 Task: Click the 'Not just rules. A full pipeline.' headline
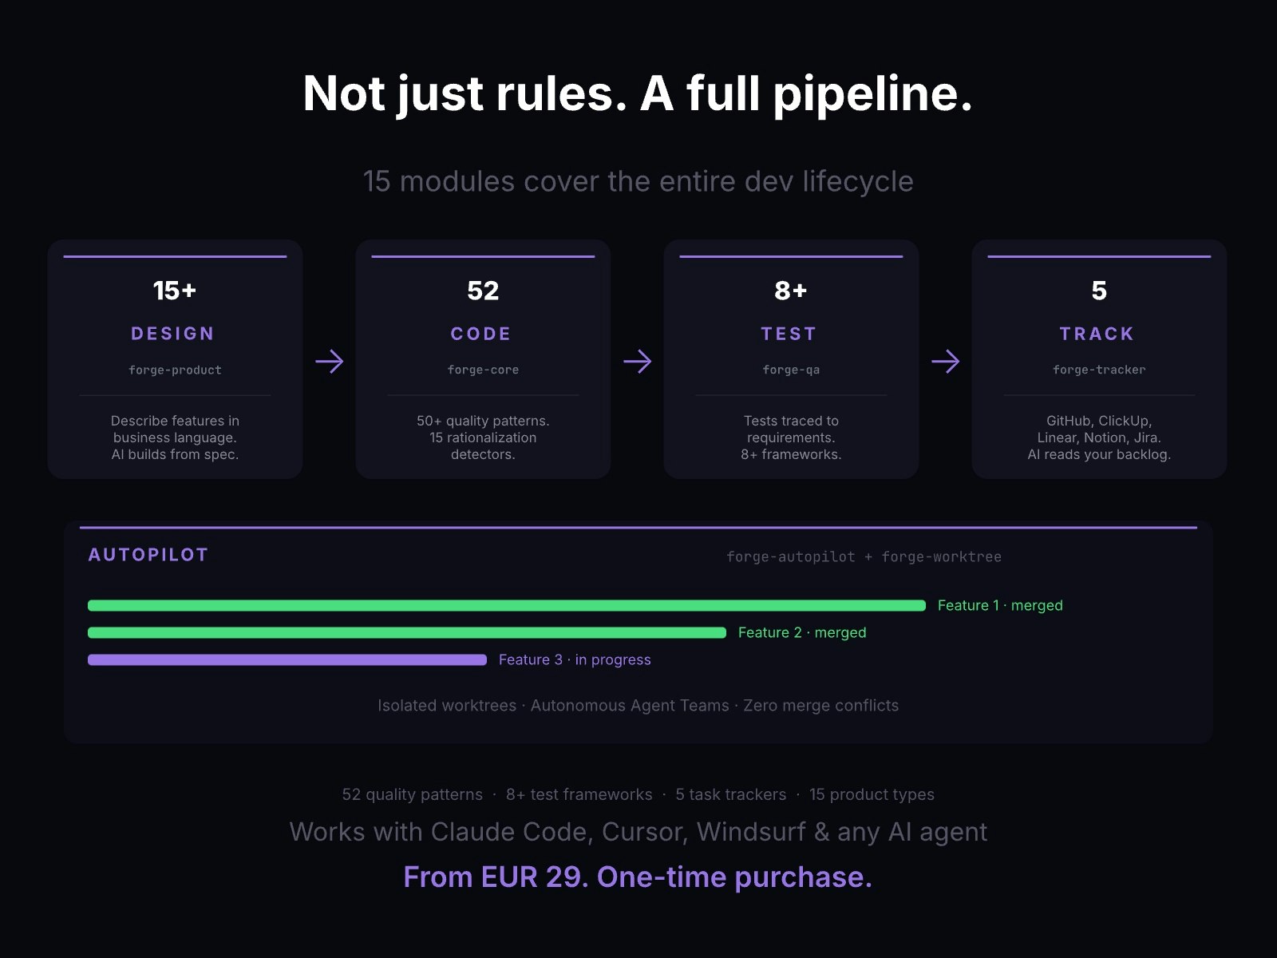pos(638,93)
